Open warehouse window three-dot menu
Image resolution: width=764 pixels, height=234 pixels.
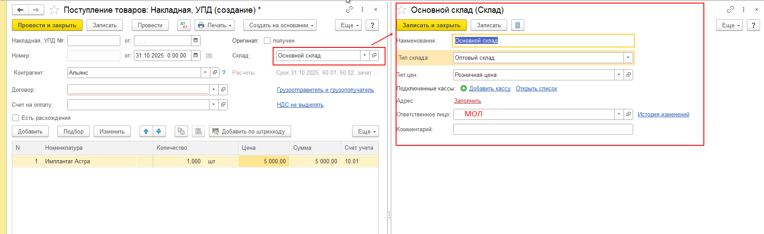743,9
